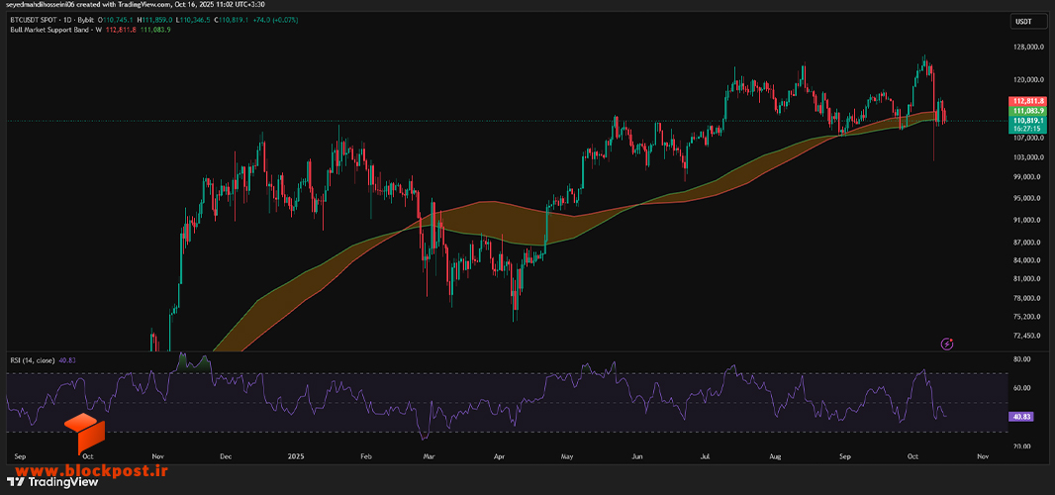The image size is (1055, 495).
Task: Open the USDT currency selector
Action: [1022, 22]
